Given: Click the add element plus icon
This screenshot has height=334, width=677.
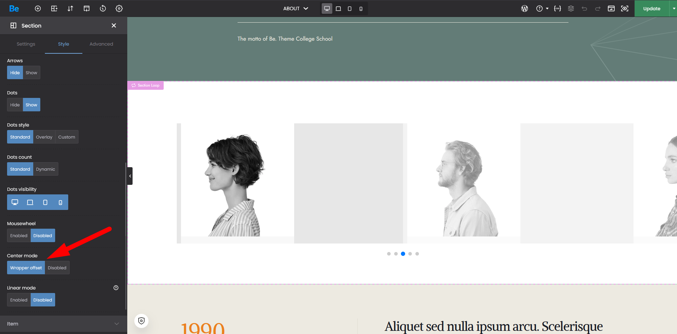Looking at the screenshot, I should [38, 8].
